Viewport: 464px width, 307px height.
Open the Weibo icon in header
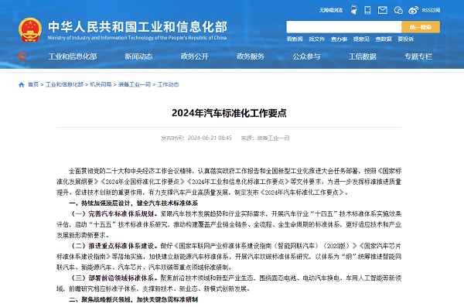[413, 10]
